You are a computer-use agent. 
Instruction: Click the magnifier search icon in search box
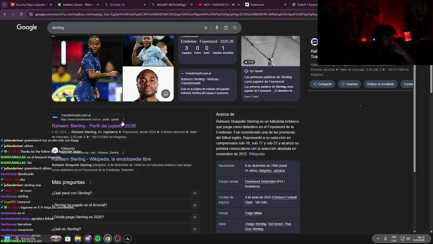(x=235, y=28)
